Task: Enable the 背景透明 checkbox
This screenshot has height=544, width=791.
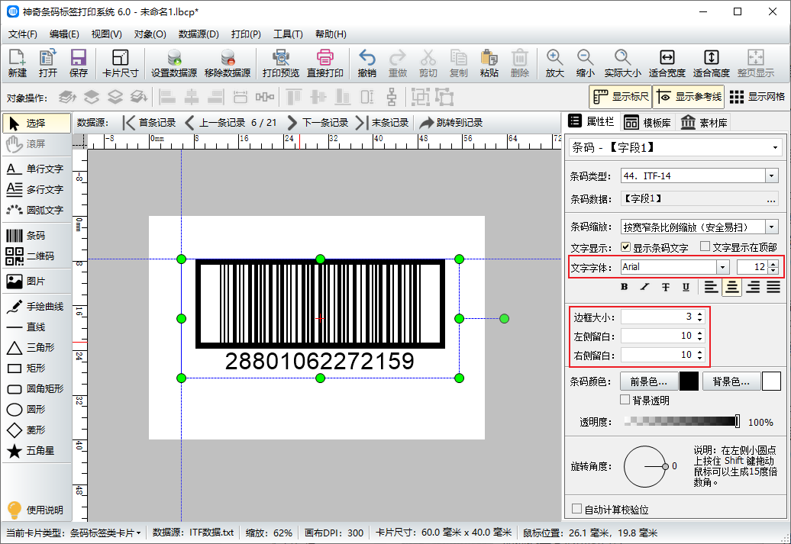Action: tap(625, 400)
